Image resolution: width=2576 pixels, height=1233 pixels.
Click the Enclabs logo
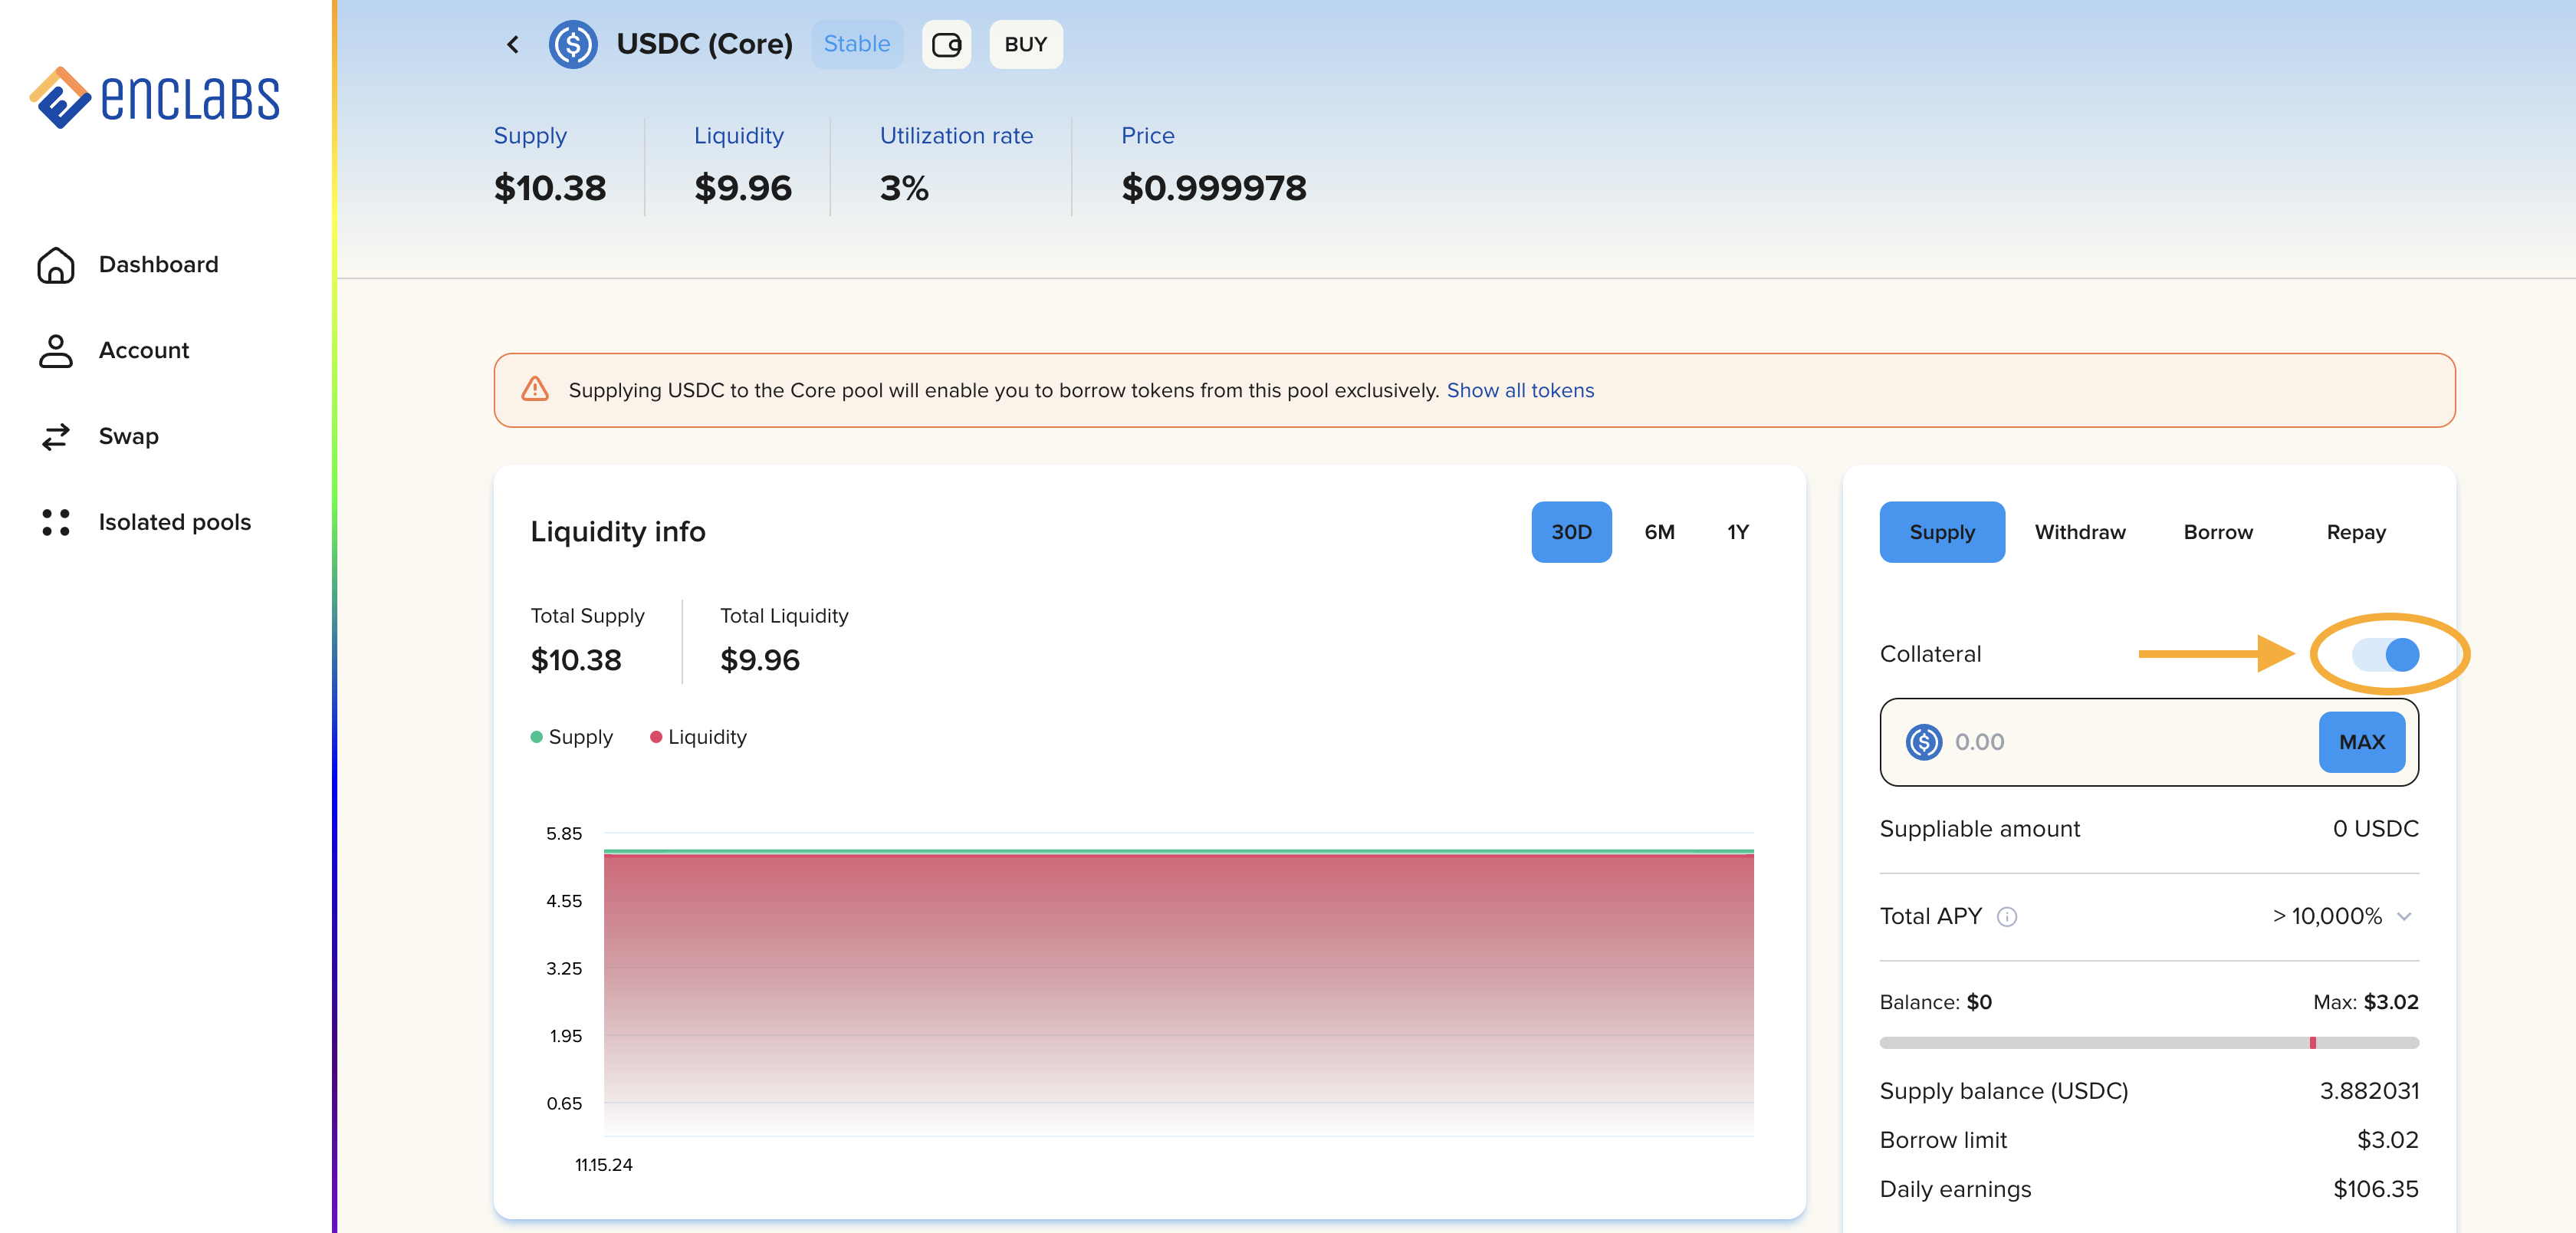click(x=156, y=98)
